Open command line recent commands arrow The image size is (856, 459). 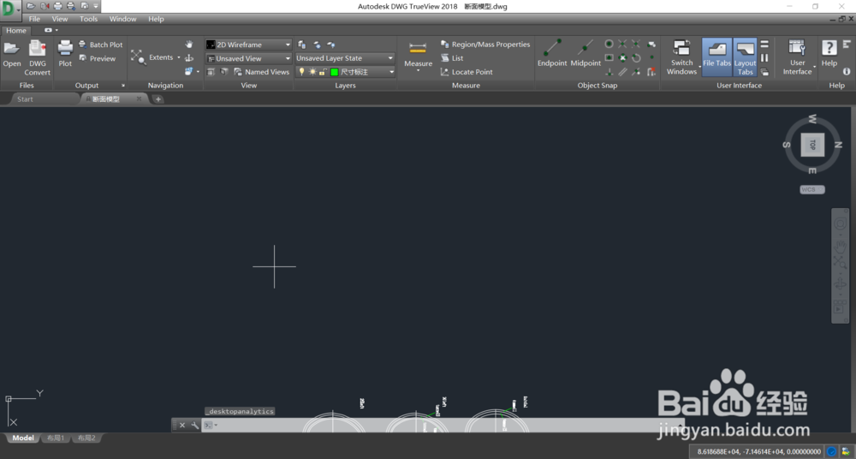click(x=216, y=425)
